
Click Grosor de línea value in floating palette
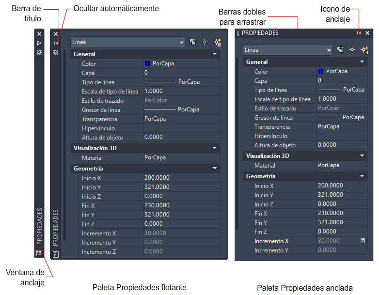182,109
